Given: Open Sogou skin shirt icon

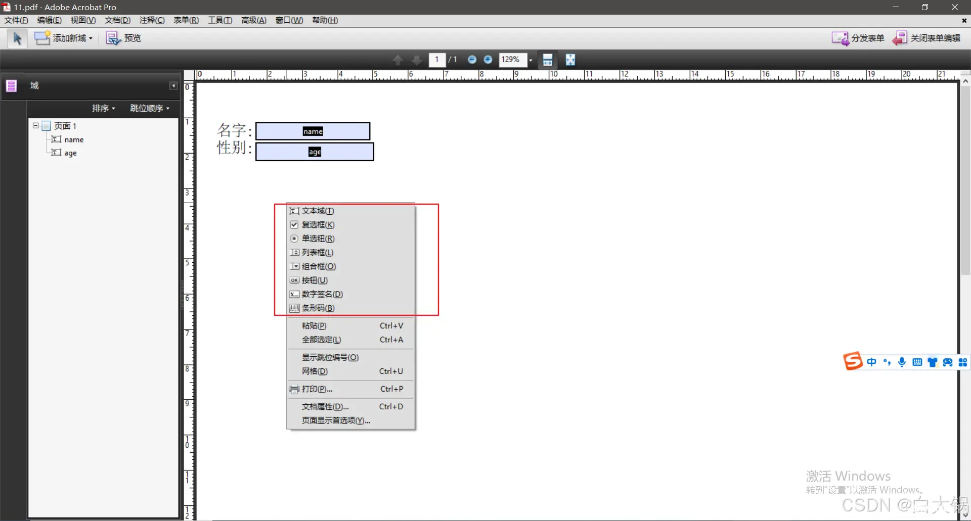Looking at the screenshot, I should pos(932,362).
